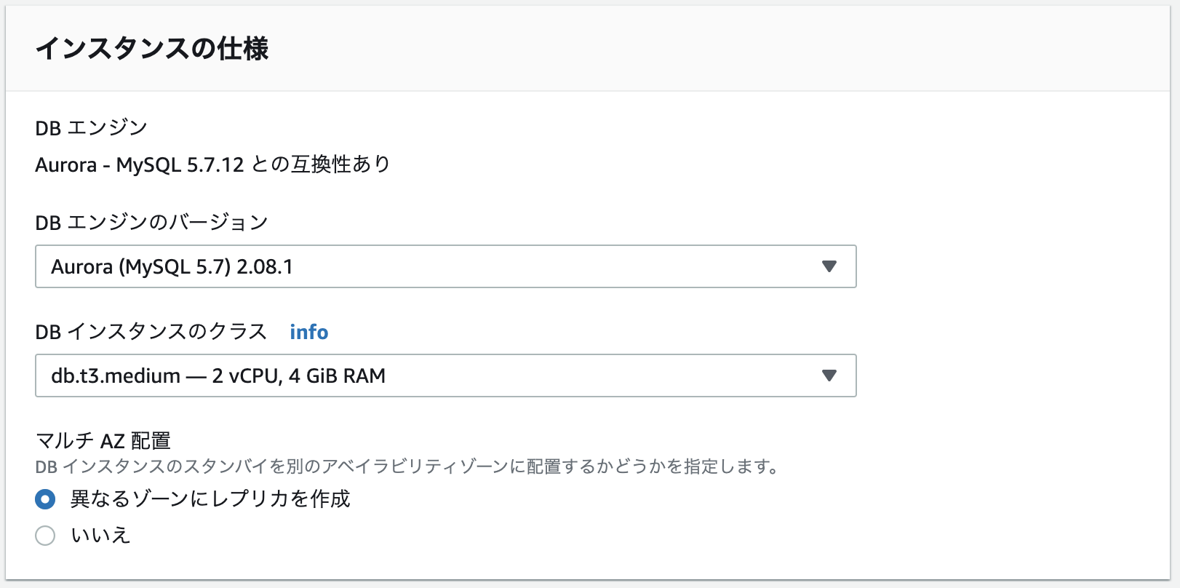Viewport: 1180px width, 588px height.
Task: Click the instance class dropdown's triangle arrow
Action: click(x=828, y=376)
